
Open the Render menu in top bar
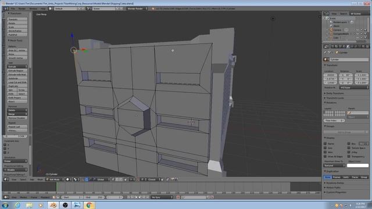(22, 9)
